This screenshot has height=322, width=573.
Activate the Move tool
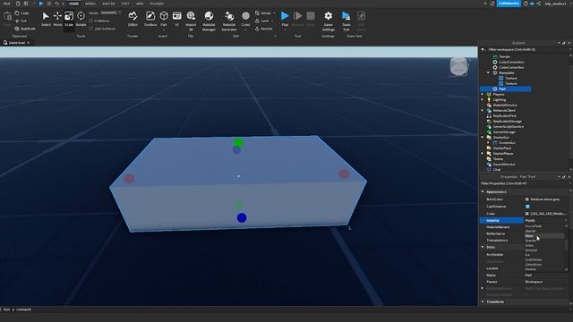tap(57, 19)
